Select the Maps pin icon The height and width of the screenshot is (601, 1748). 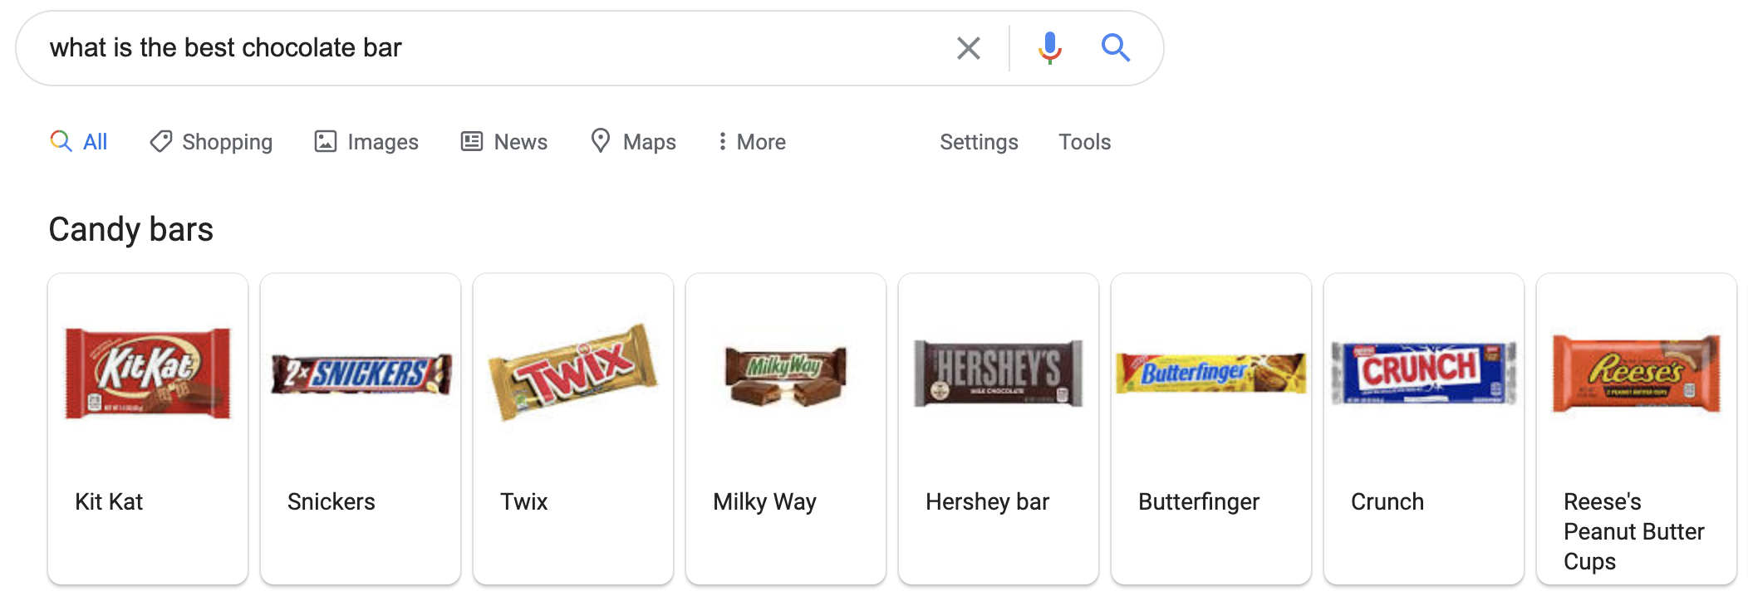coord(601,141)
